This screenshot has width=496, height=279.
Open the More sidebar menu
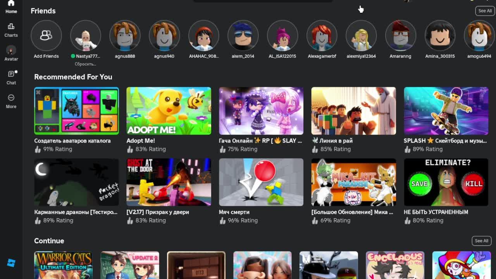pyautogui.click(x=11, y=101)
